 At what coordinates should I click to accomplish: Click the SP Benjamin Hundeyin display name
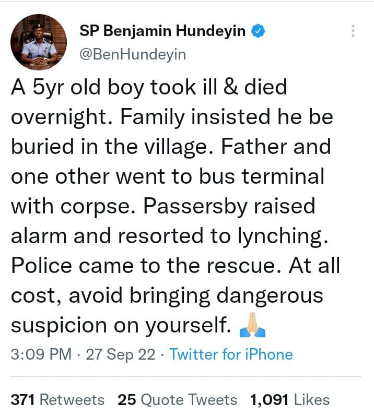(x=162, y=31)
